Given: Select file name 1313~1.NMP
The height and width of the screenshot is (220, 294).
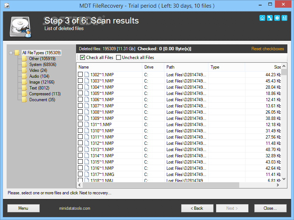Looking at the screenshot, I should [102, 150].
